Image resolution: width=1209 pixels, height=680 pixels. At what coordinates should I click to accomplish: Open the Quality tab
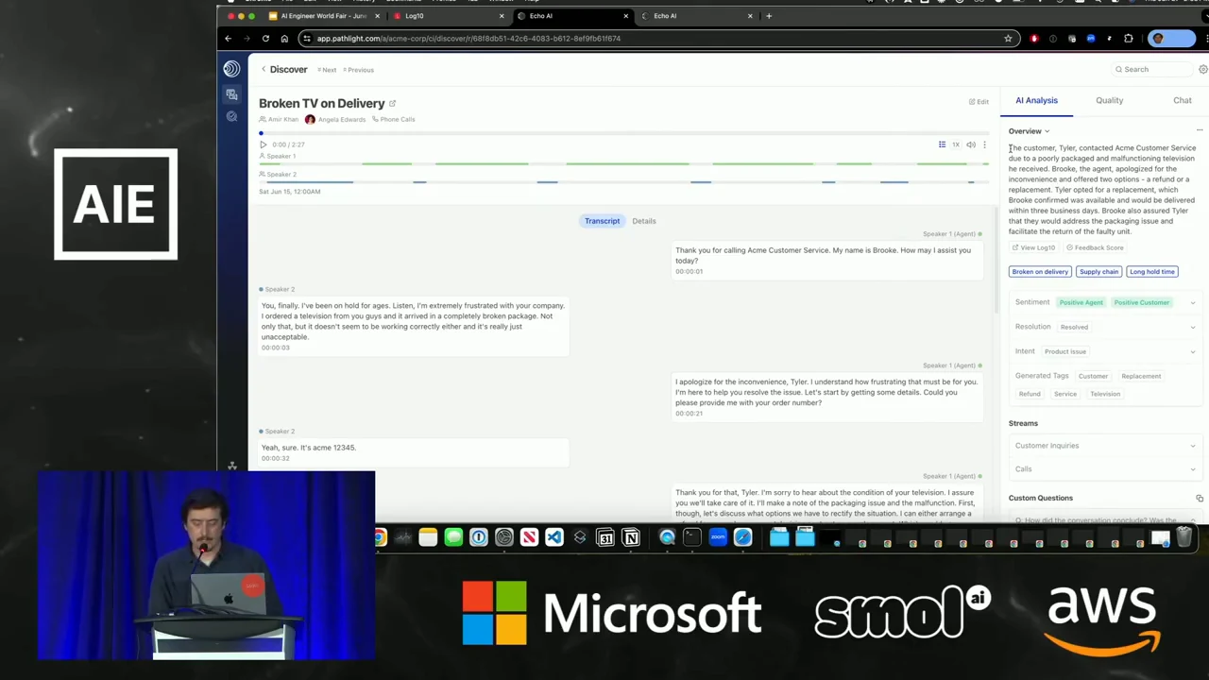pos(1109,100)
